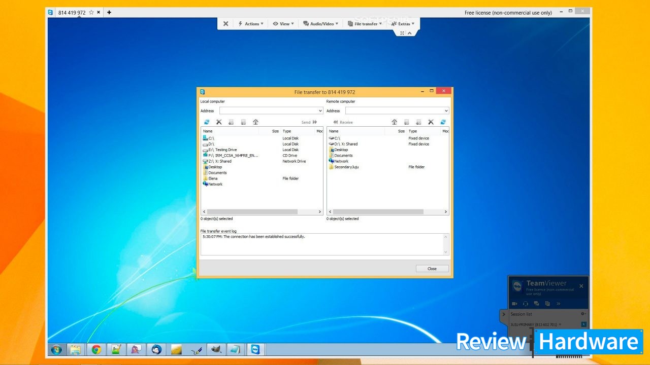This screenshot has height=365, width=650.
Task: Open Thunderbird from remote taskbar
Action: coord(156,349)
